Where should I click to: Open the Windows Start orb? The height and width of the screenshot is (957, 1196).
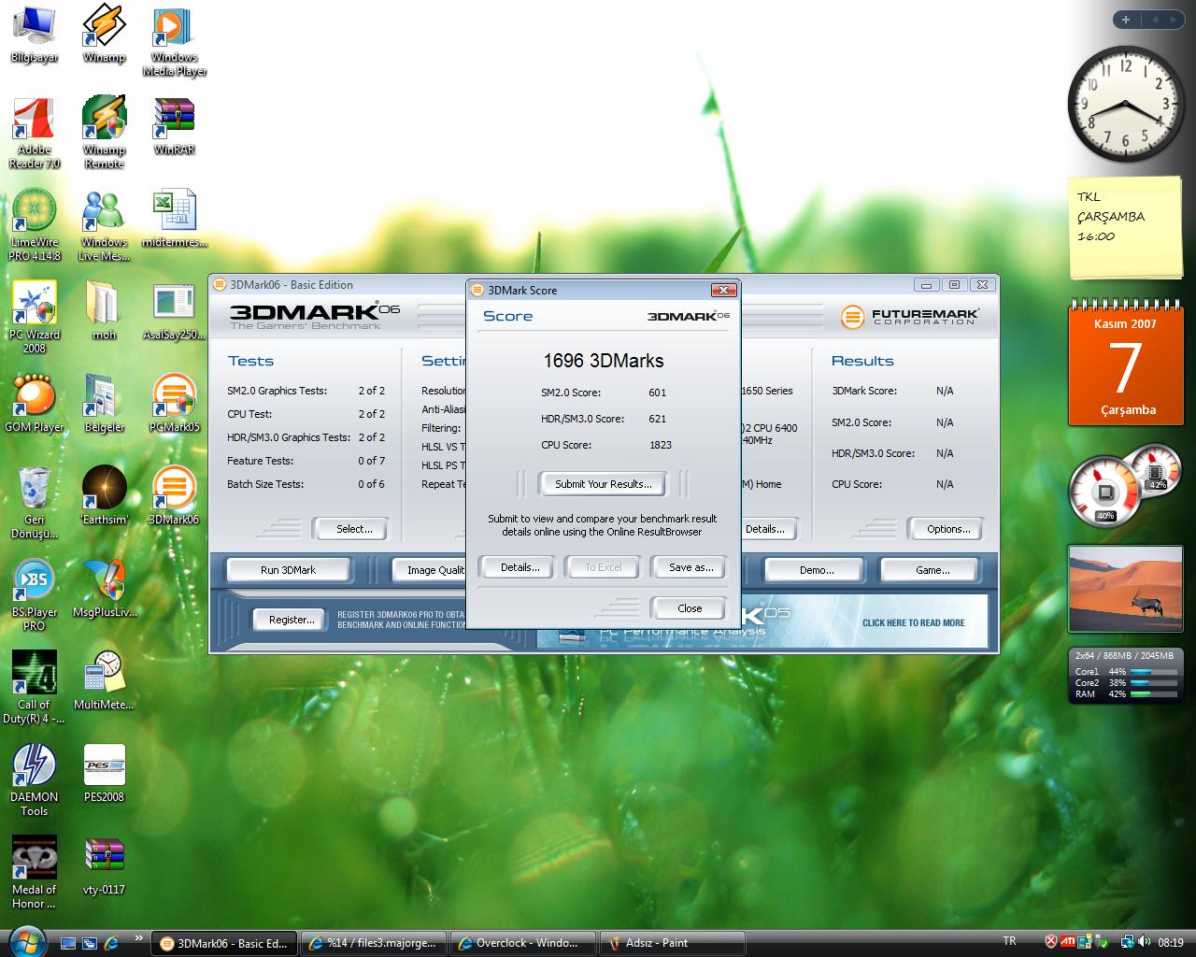[x=25, y=941]
